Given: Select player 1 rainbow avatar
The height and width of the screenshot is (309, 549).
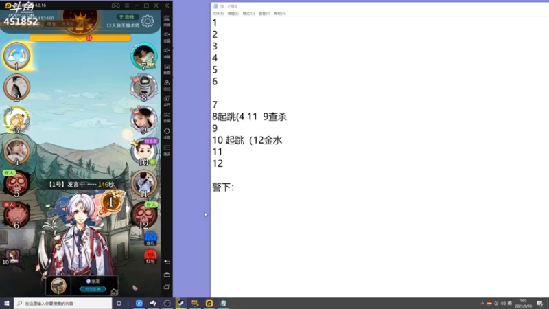Looking at the screenshot, I should 16,56.
